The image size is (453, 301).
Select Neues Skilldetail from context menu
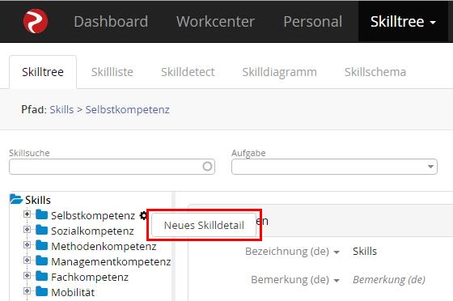[x=204, y=225]
